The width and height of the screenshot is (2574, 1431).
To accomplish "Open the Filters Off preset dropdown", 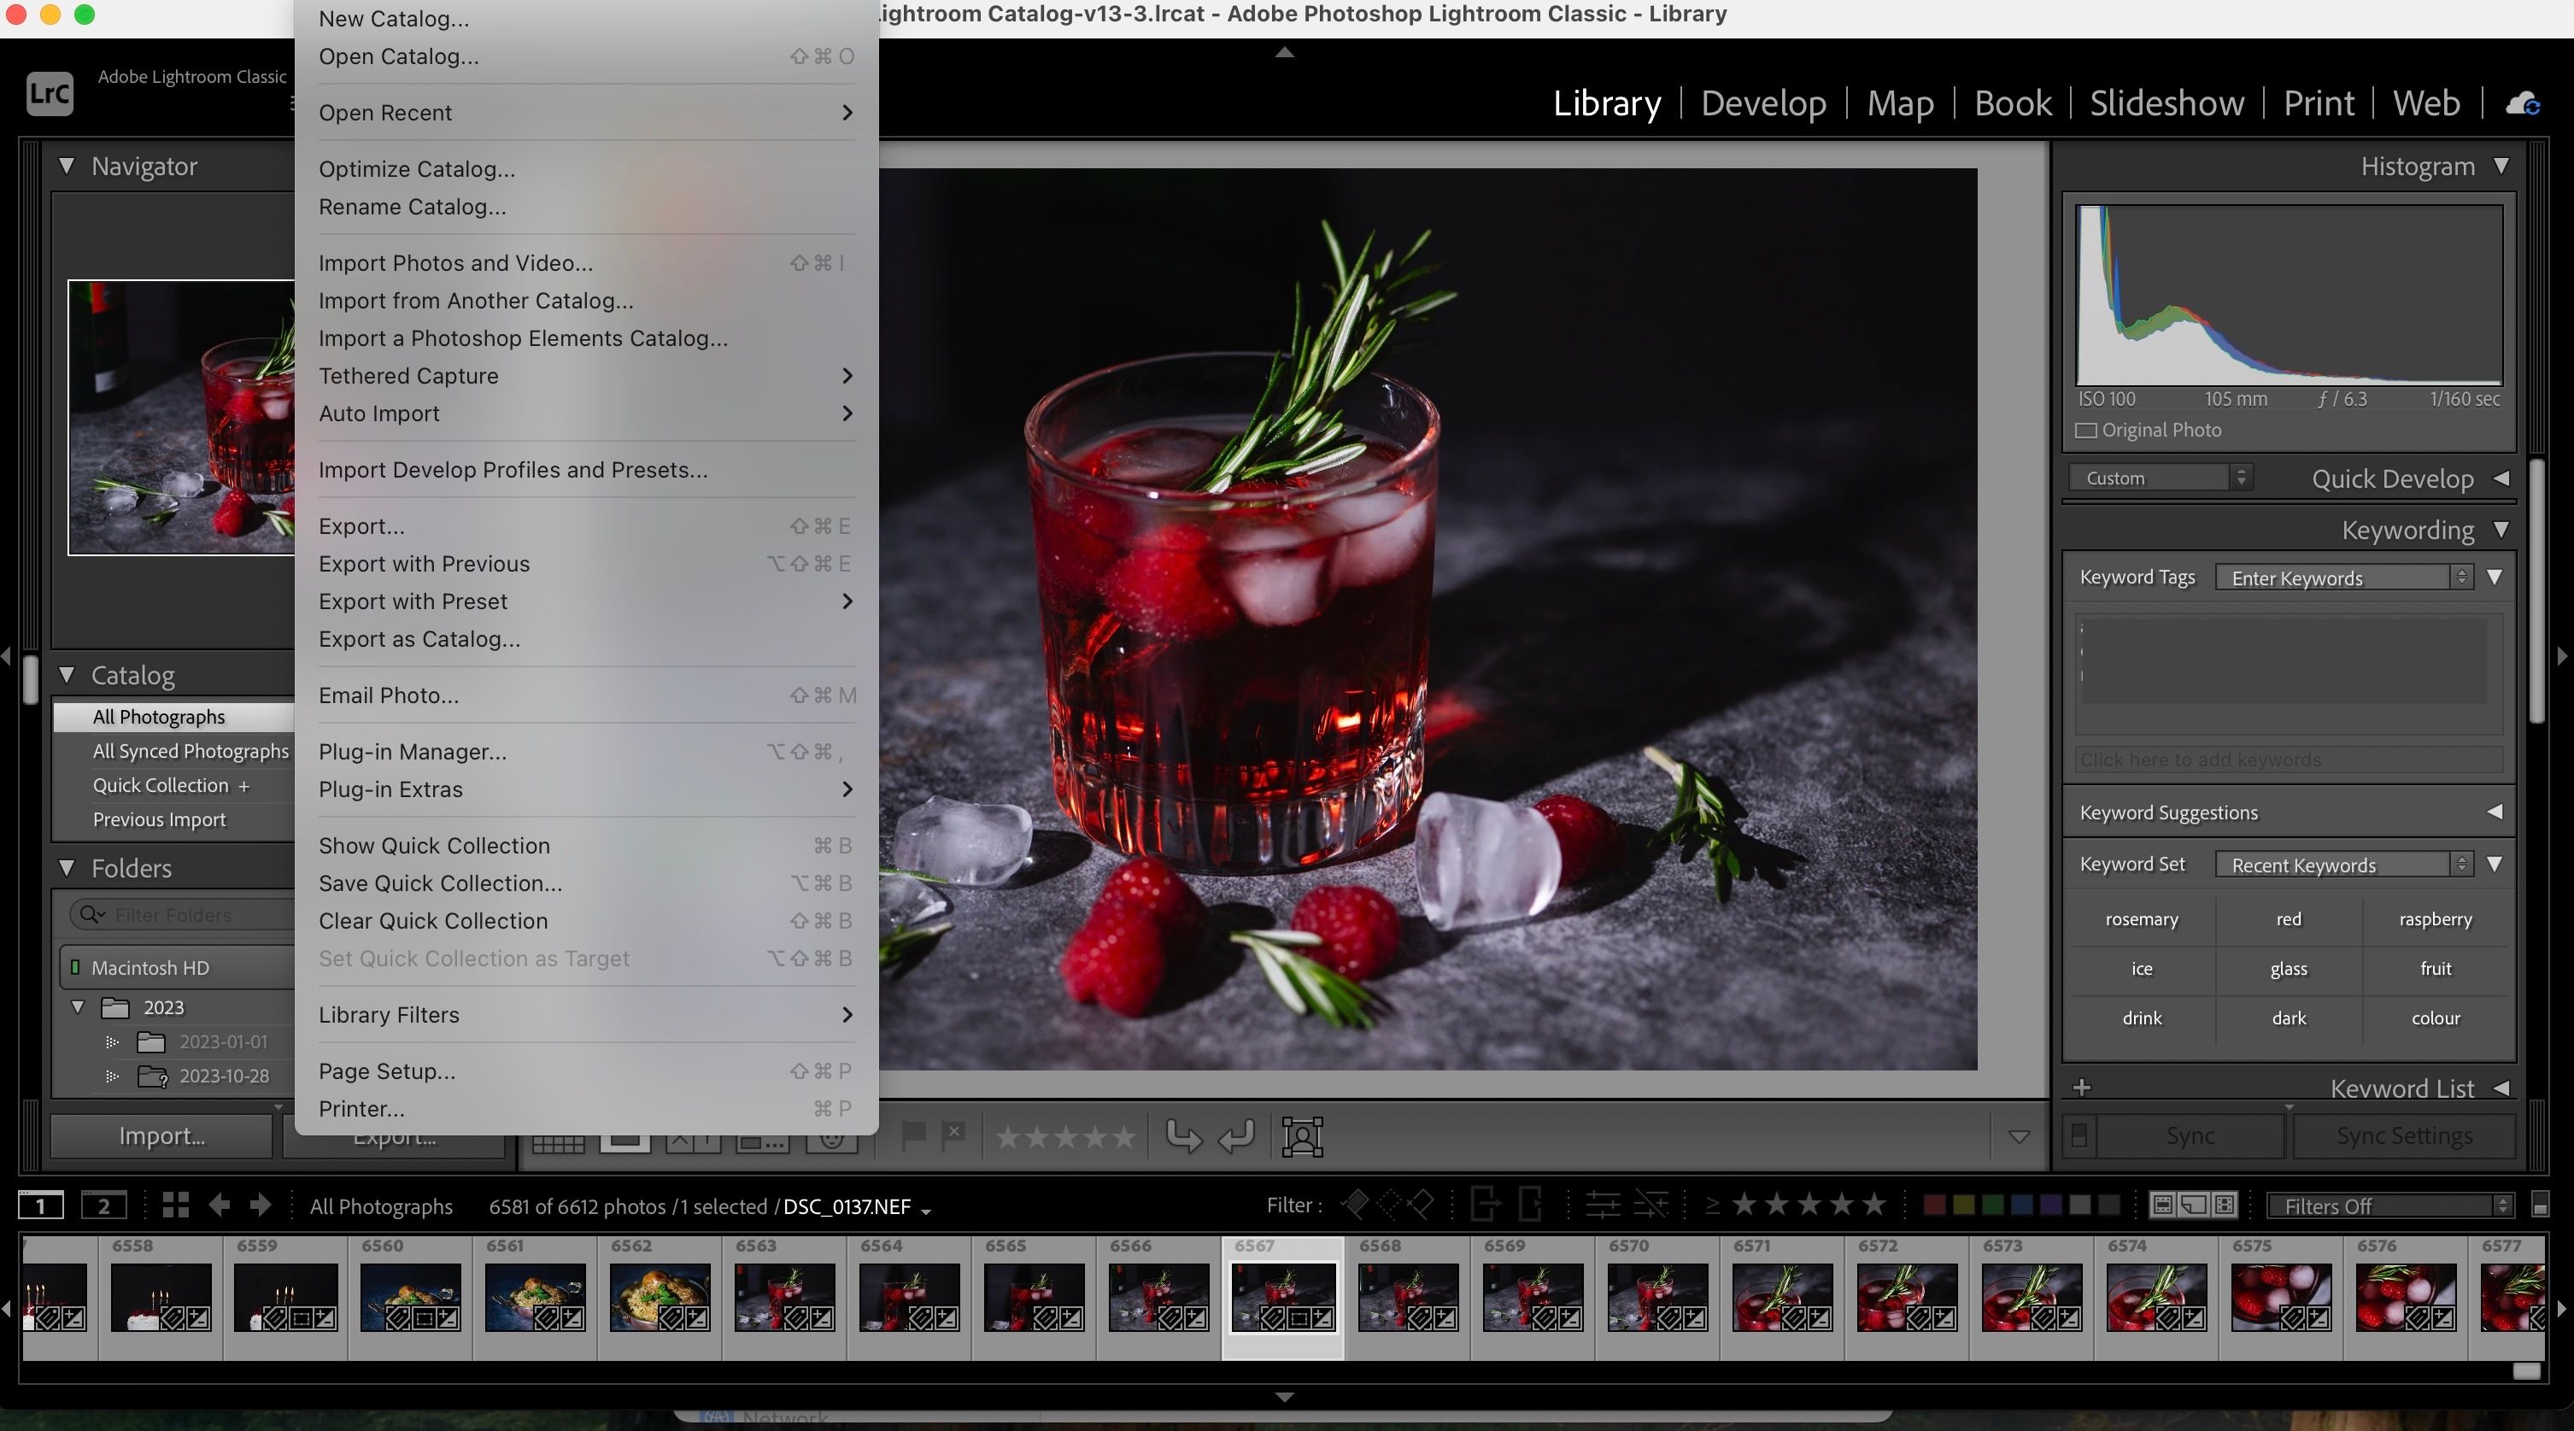I will coord(2389,1206).
